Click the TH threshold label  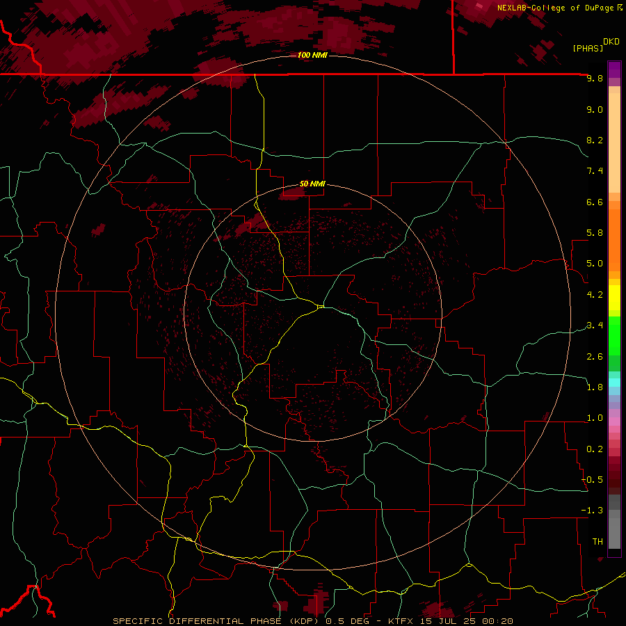597,542
